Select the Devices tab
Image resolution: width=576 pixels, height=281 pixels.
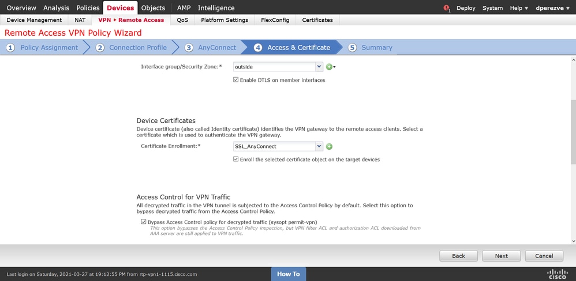click(x=121, y=7)
